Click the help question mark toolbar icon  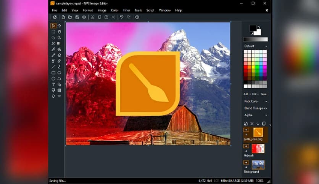[137, 17]
